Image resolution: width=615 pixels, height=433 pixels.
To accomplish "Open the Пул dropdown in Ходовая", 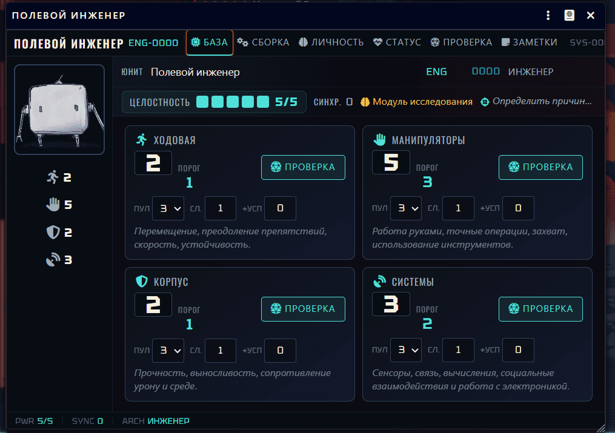I will point(168,208).
